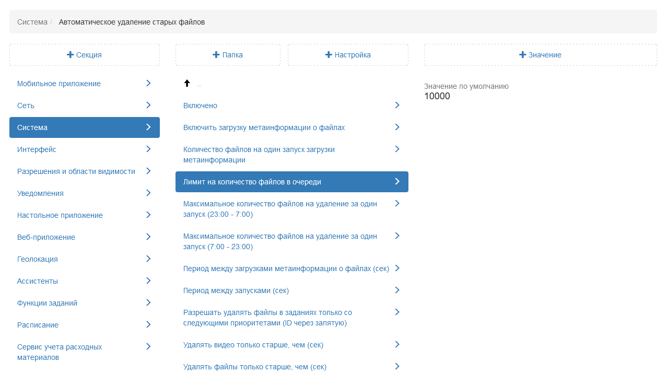This screenshot has height=385, width=667.
Task: Go to Система in the breadcrumb
Action: 32,22
